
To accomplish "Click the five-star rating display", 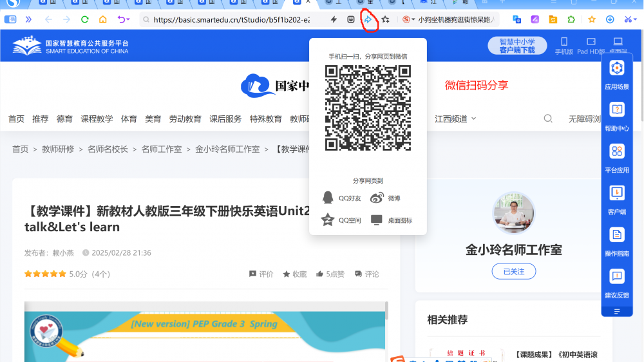I will [x=45, y=274].
